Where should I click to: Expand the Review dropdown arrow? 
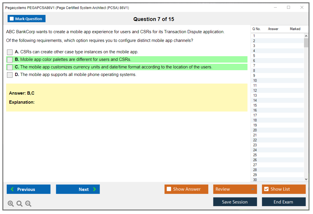click(252, 189)
